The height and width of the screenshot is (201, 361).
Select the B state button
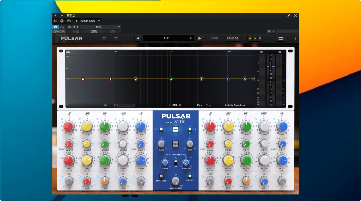click(x=260, y=38)
